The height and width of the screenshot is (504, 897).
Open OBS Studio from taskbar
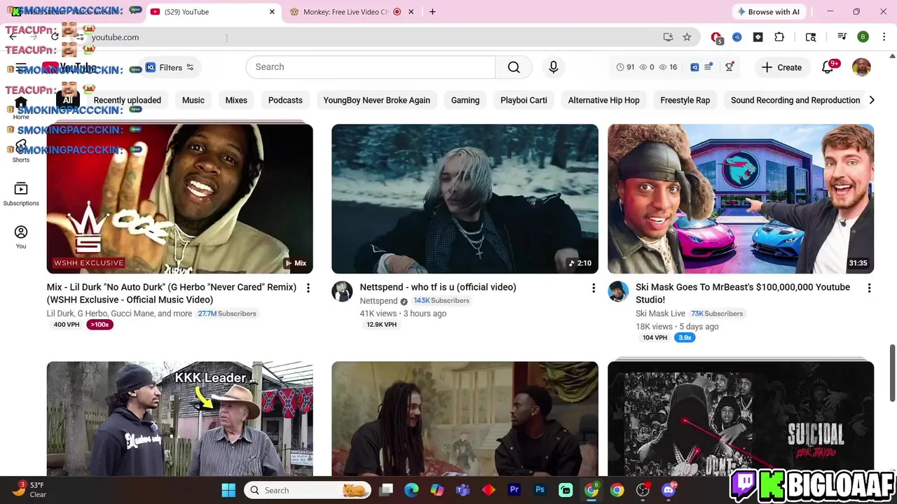click(x=643, y=490)
